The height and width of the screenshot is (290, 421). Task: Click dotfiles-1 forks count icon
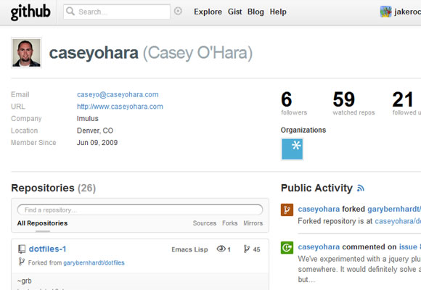point(247,249)
